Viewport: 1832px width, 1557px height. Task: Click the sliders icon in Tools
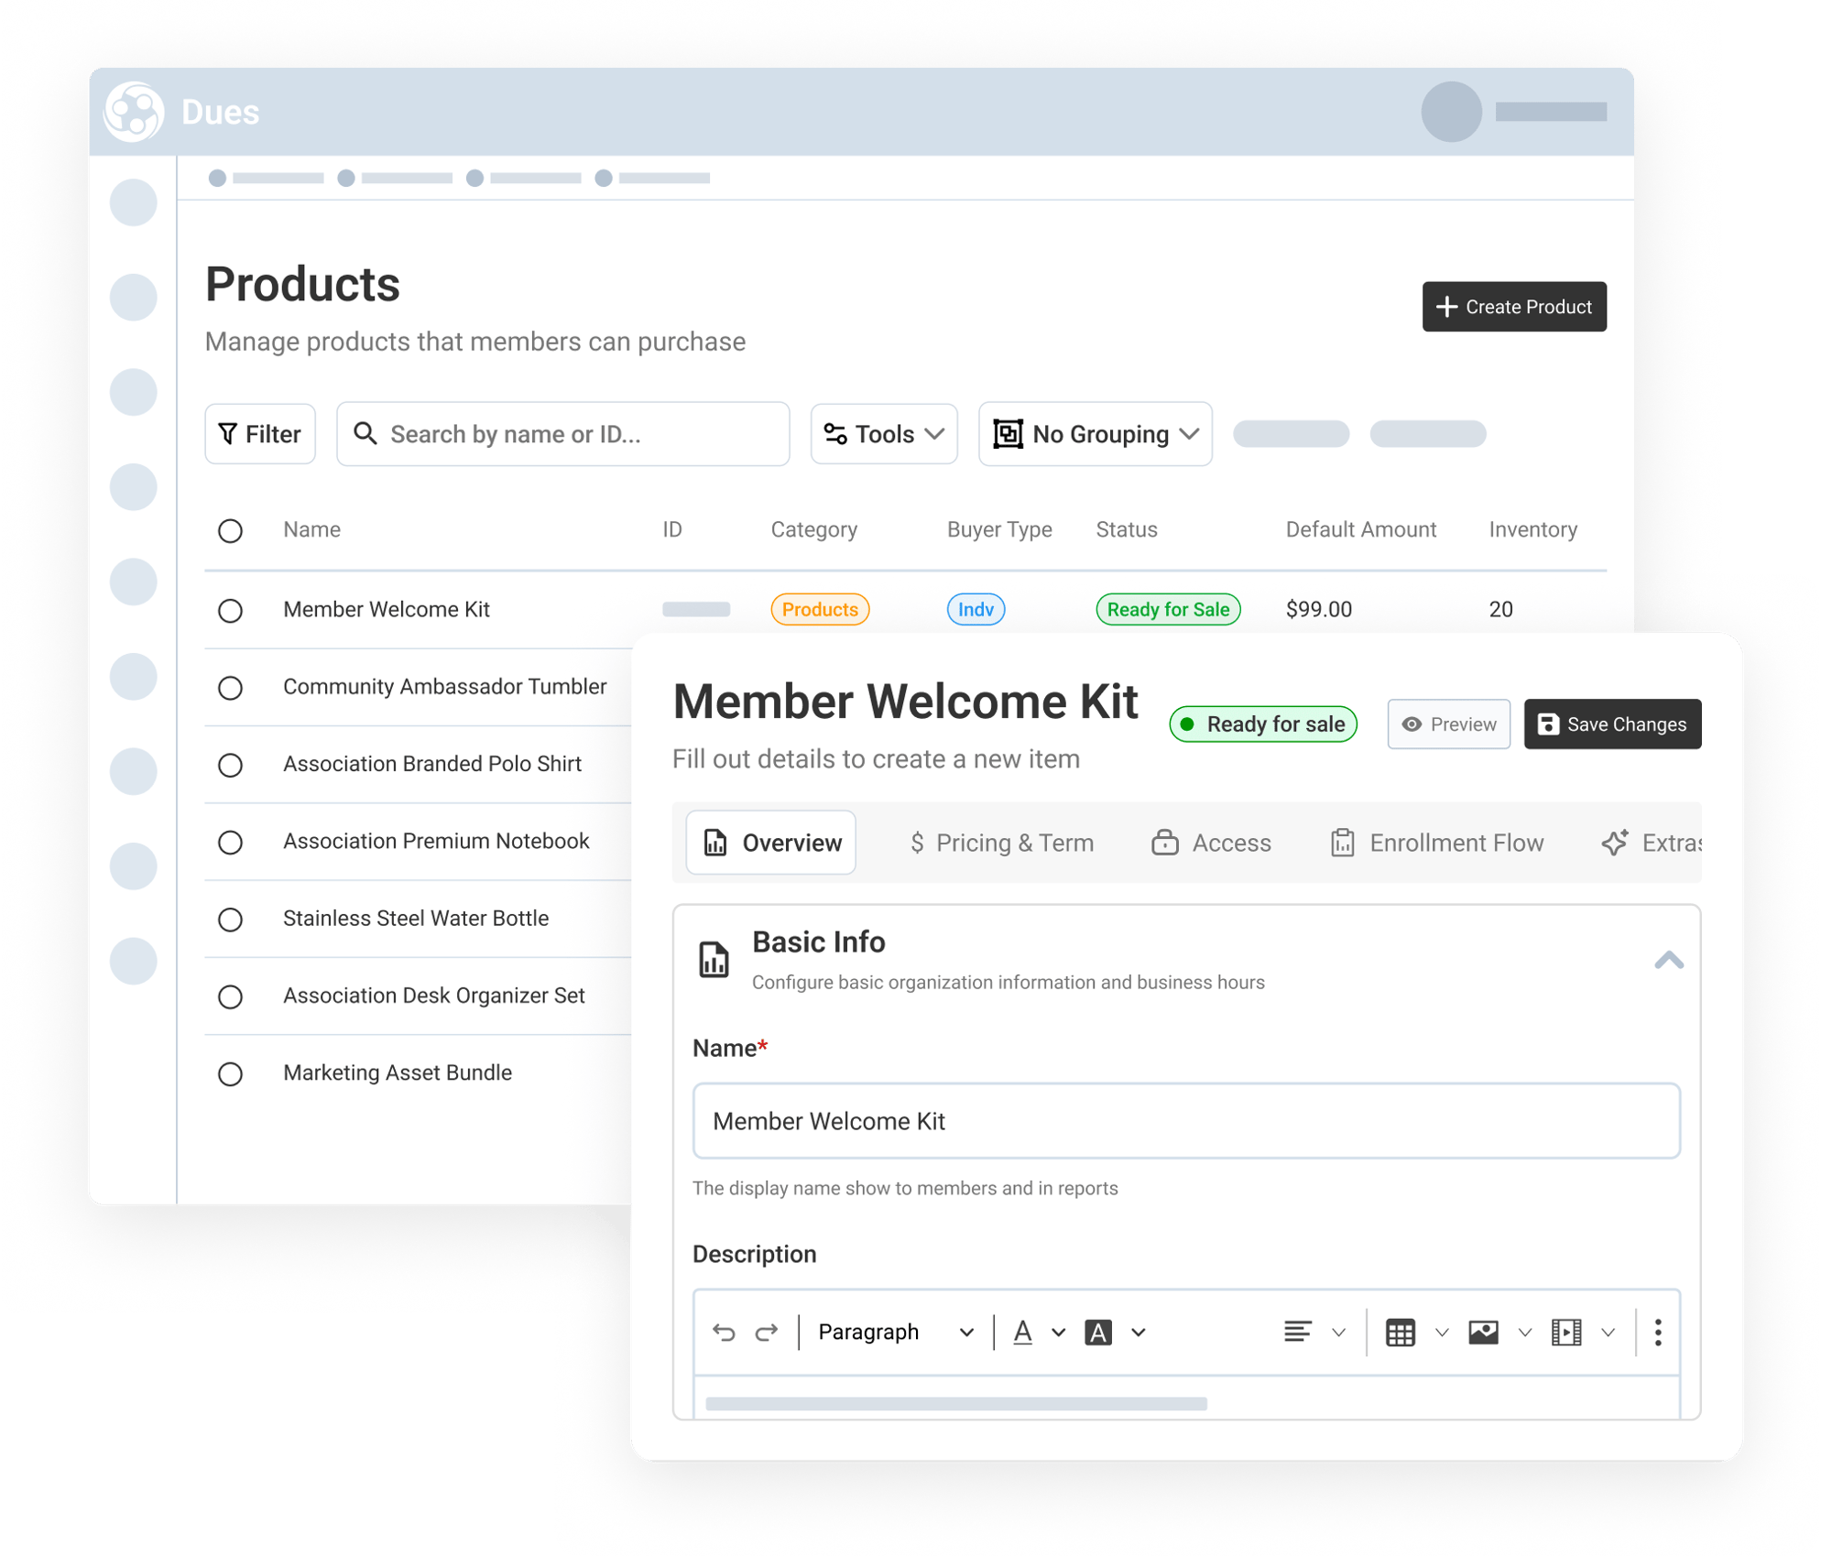click(834, 433)
